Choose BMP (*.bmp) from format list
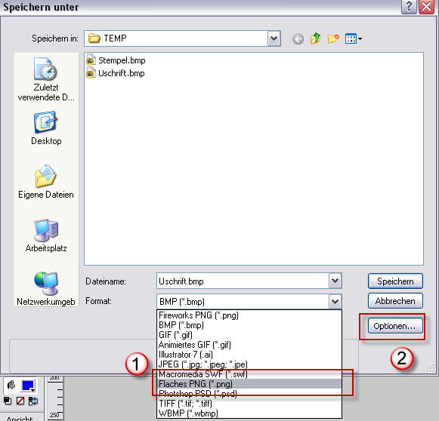The image size is (439, 421). point(249,325)
